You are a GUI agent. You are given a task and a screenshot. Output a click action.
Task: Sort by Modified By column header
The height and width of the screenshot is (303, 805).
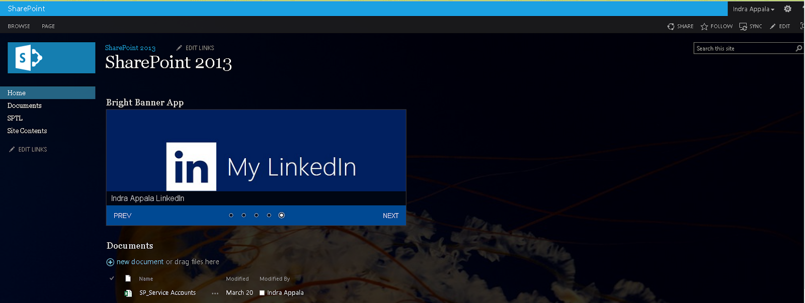[x=275, y=279]
